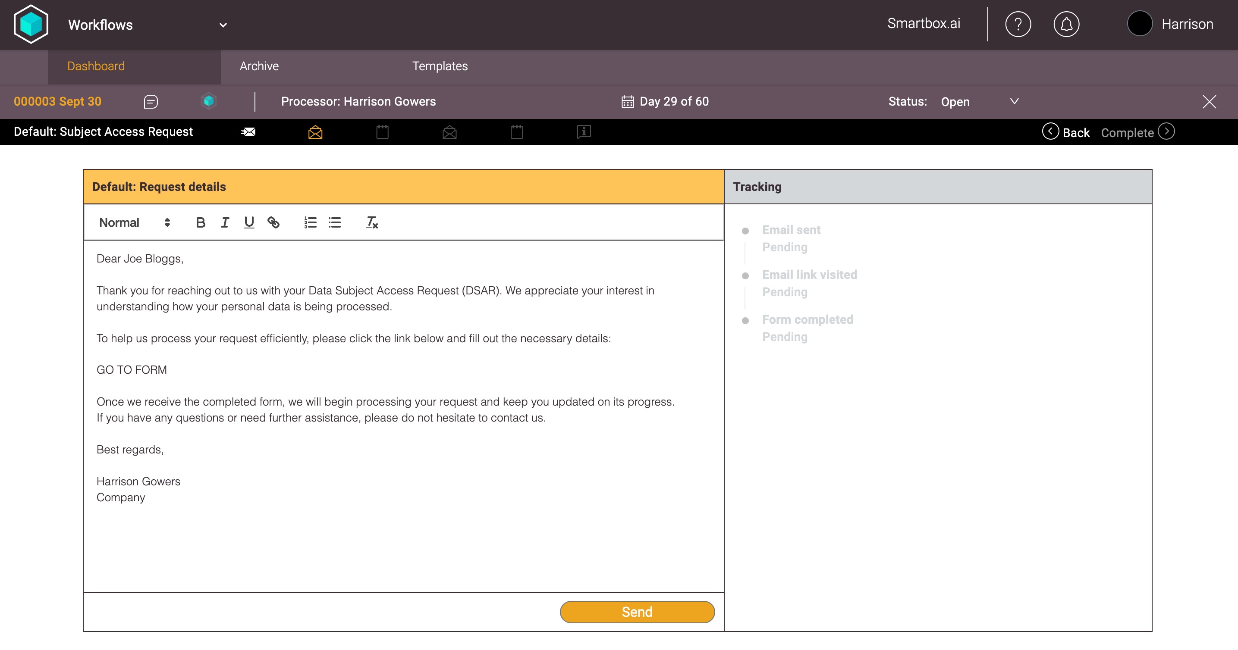Switch to the Templates tab
This screenshot has width=1238, height=650.
(440, 66)
